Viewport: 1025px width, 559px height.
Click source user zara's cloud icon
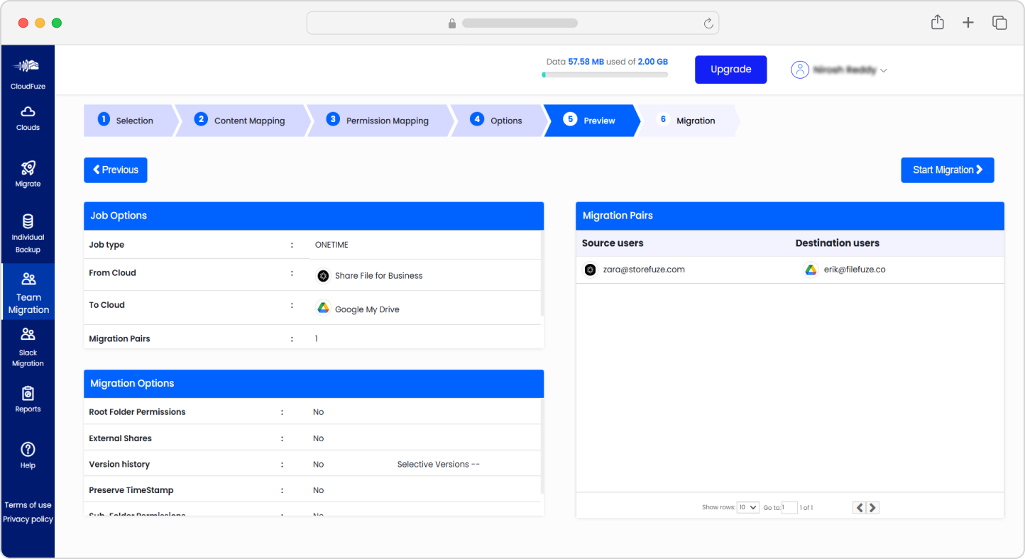tap(590, 270)
